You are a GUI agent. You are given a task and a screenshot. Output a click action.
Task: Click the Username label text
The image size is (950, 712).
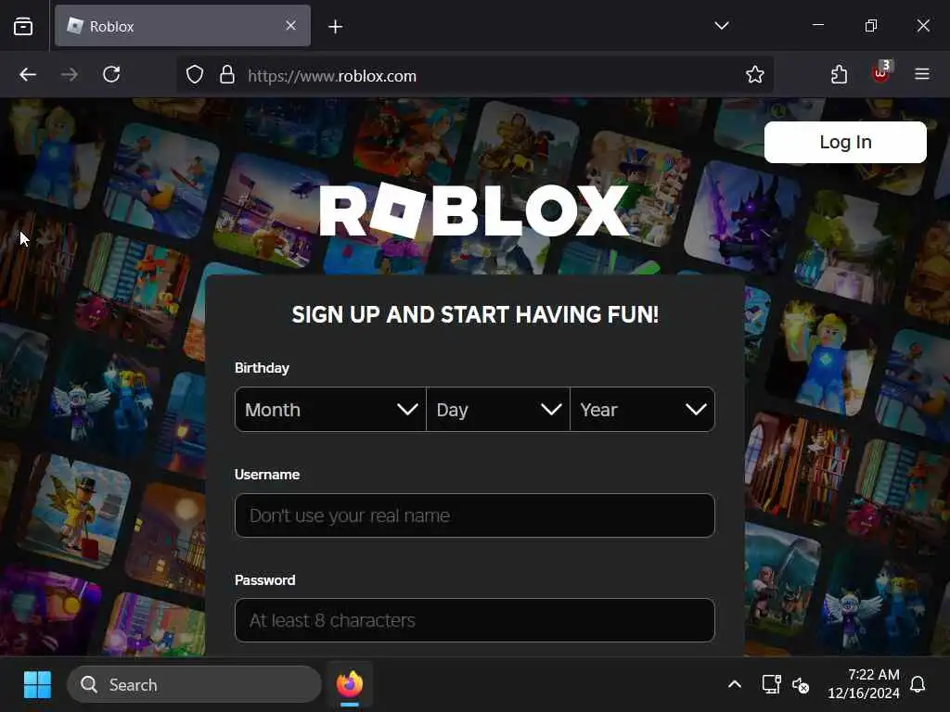click(x=267, y=475)
